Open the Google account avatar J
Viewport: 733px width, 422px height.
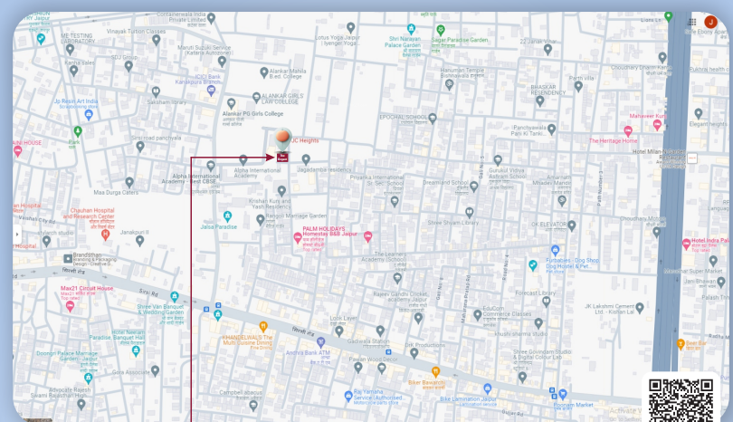710,22
